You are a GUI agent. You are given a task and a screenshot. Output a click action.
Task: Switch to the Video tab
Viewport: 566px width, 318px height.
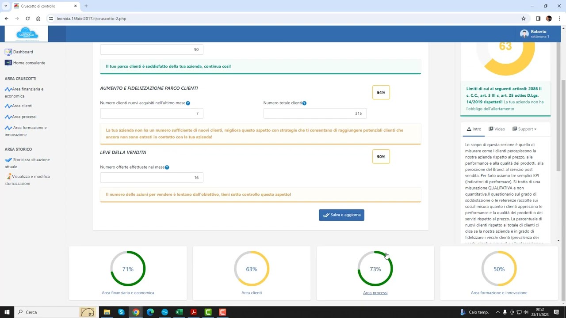[x=497, y=129]
